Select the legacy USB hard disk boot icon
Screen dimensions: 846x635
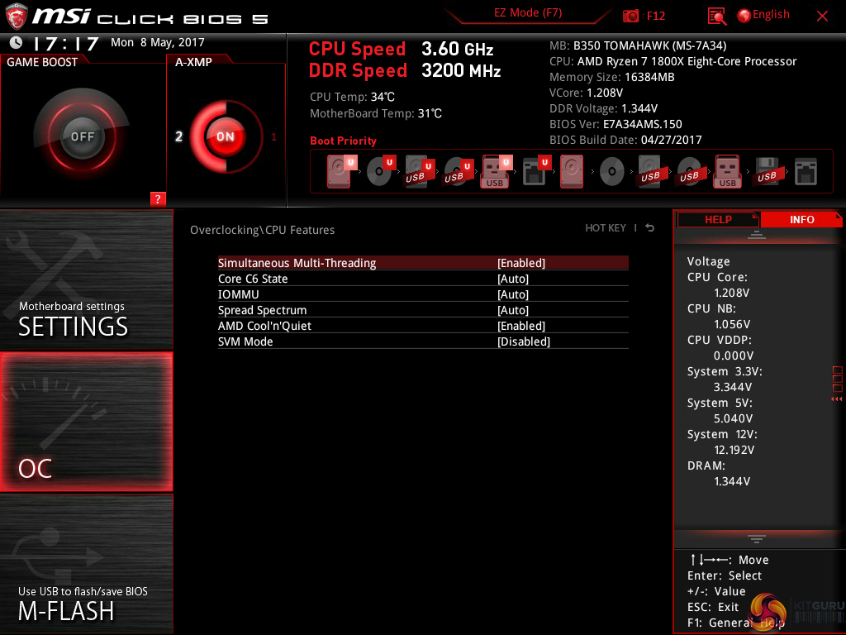point(651,171)
